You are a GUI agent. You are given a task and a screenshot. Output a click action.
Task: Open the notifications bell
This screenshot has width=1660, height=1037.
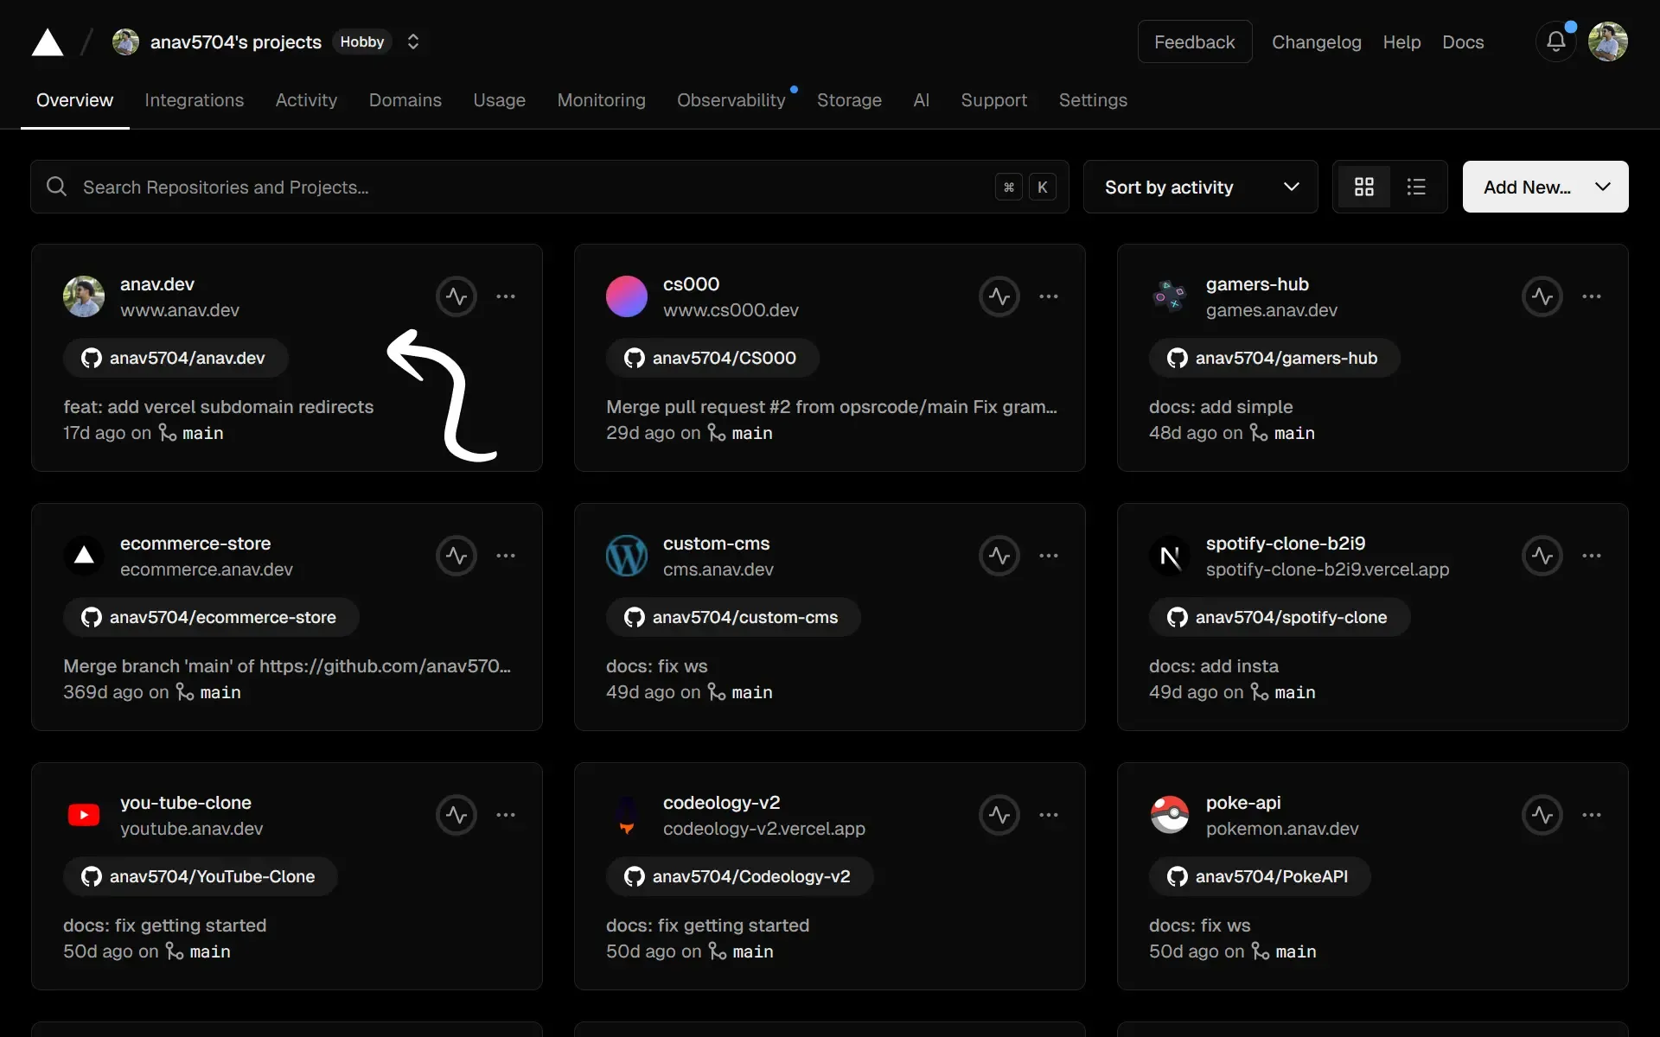(1555, 41)
